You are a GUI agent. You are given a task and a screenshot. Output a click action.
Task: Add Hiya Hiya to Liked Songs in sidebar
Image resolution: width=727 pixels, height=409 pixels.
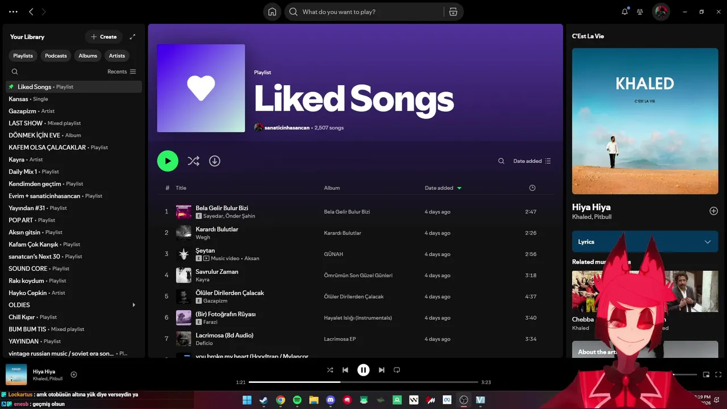click(713, 211)
